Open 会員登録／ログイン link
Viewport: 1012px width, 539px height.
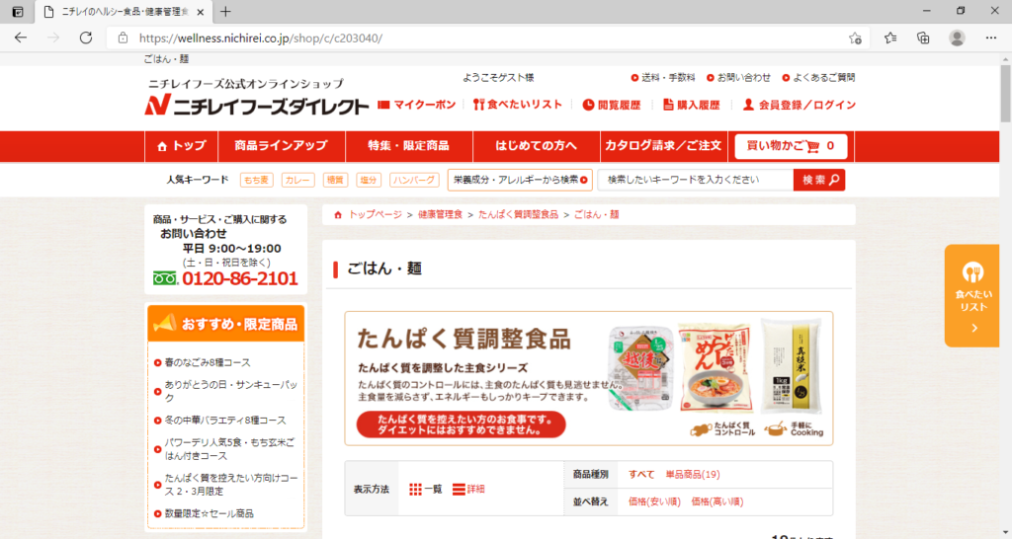[x=799, y=105]
